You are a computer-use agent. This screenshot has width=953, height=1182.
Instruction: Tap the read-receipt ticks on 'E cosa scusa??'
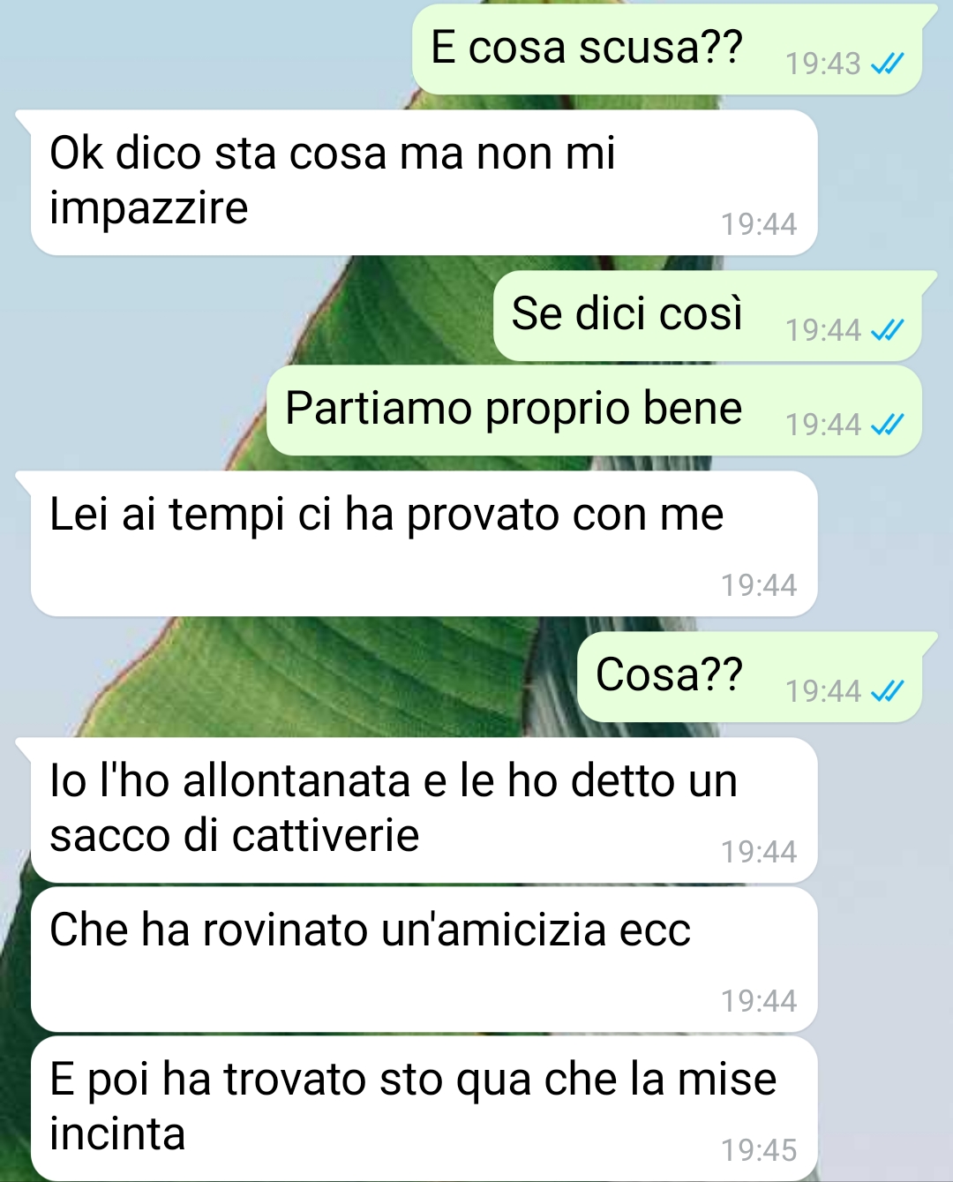point(887,64)
